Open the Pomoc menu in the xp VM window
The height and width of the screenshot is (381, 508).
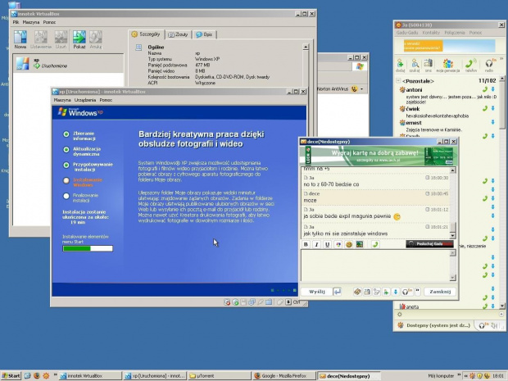pyautogui.click(x=106, y=100)
